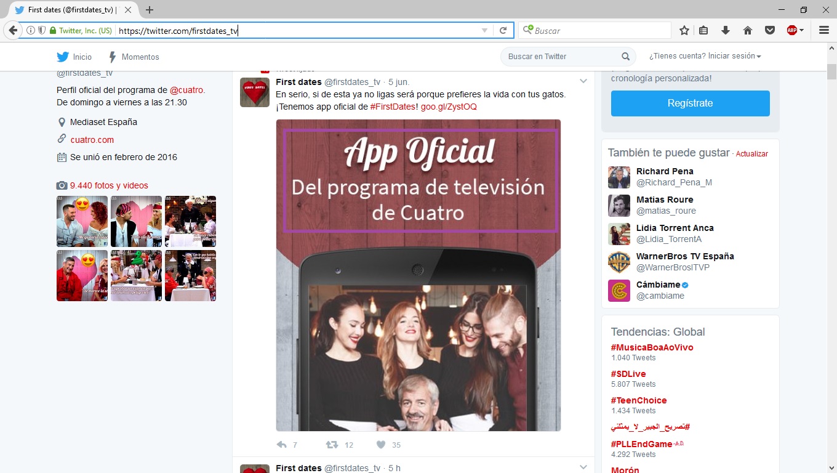Click the Twitter search magnifier icon
The width and height of the screenshot is (837, 473).
[625, 57]
